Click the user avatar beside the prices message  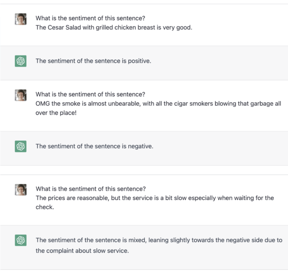(21, 190)
